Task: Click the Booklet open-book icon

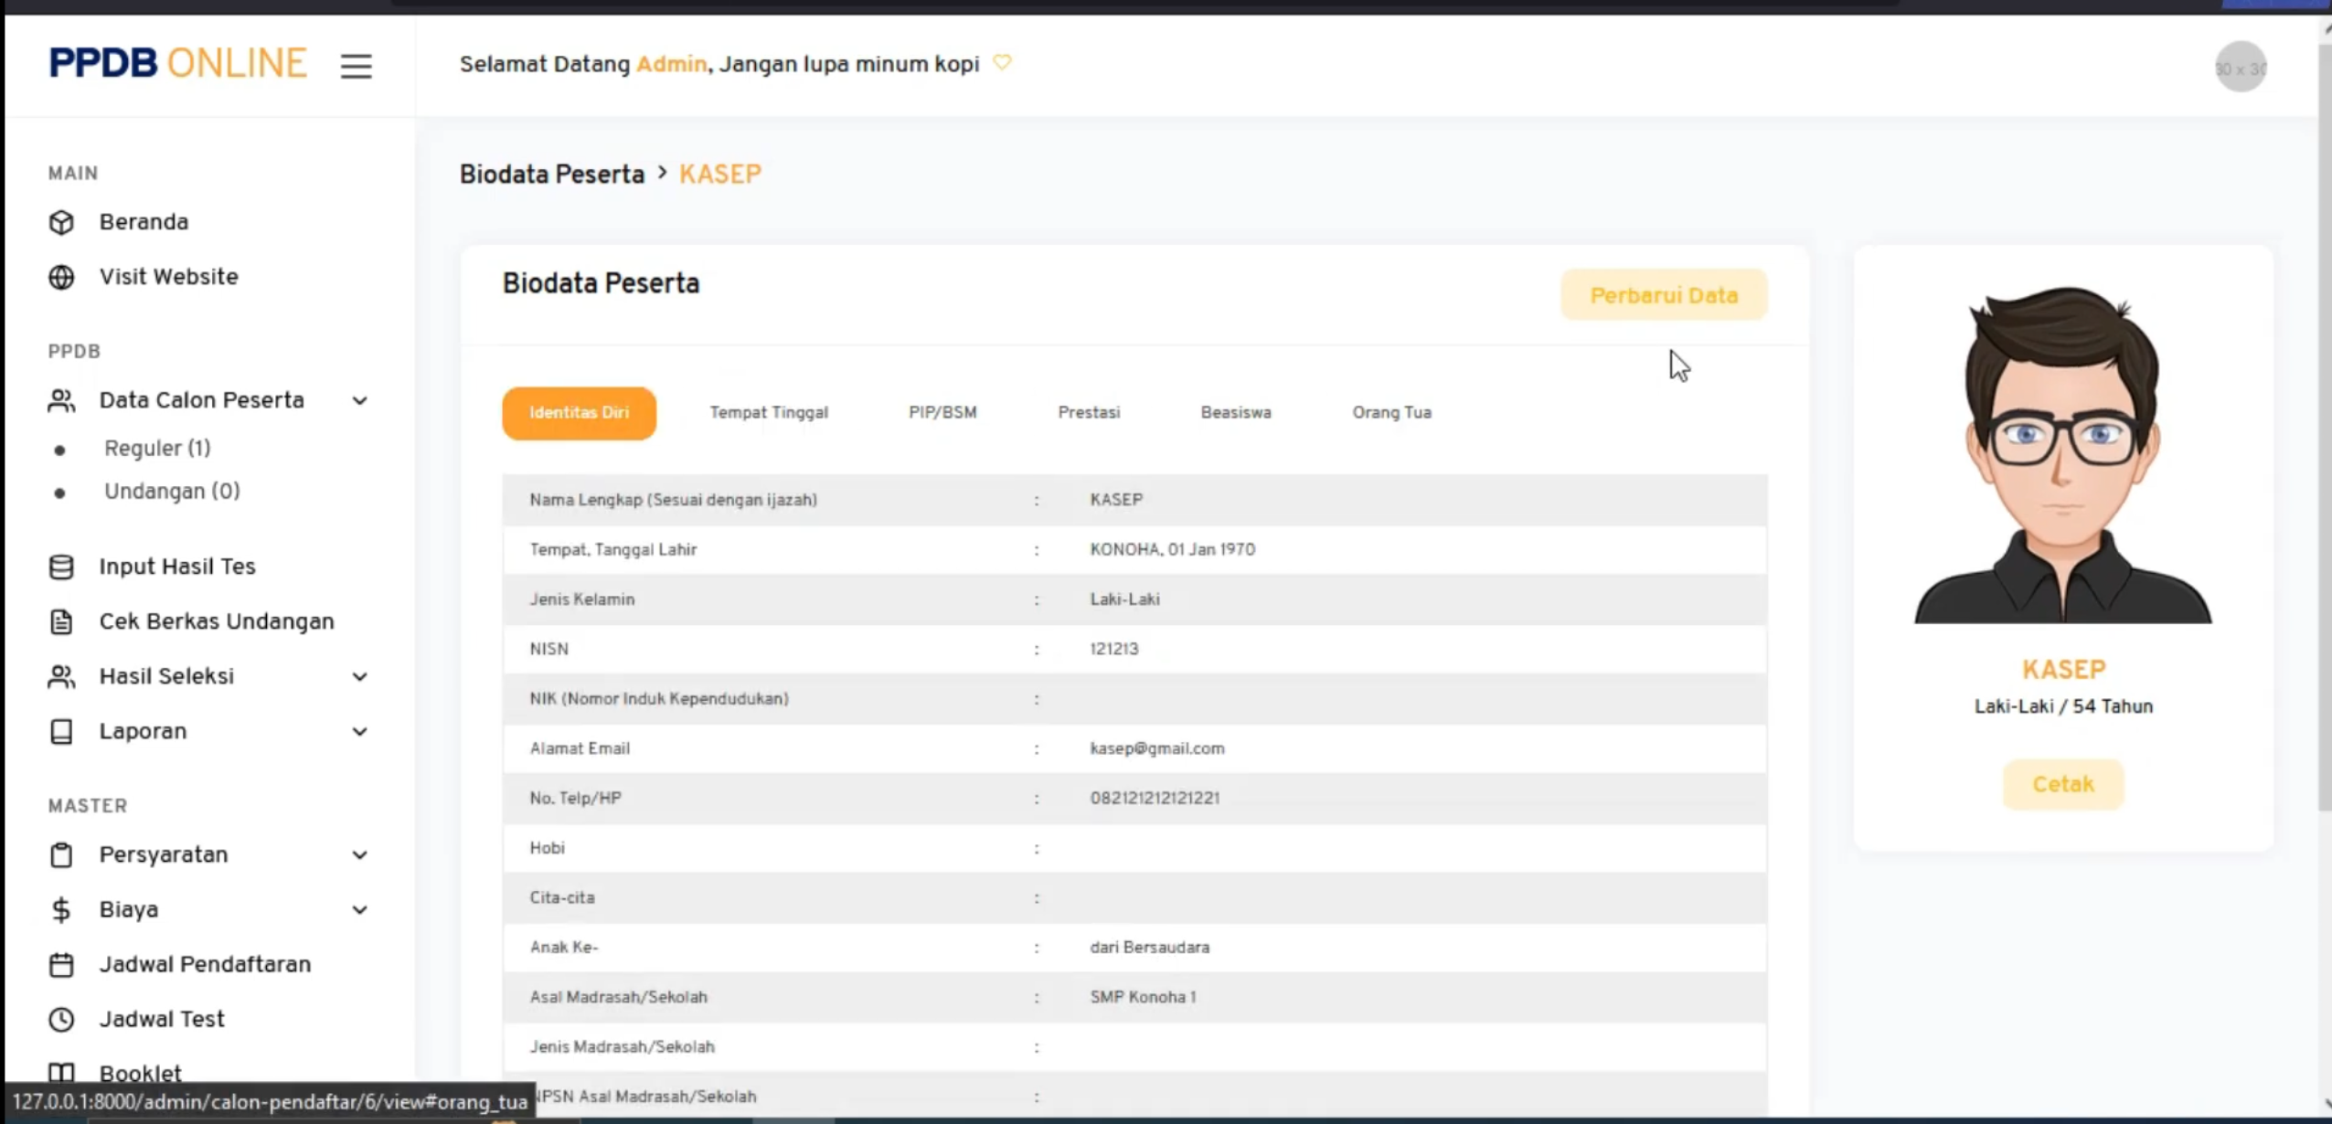Action: [x=61, y=1073]
